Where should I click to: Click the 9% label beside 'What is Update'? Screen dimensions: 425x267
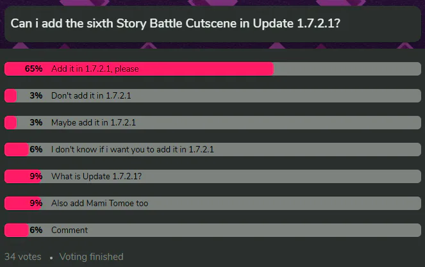tap(36, 176)
